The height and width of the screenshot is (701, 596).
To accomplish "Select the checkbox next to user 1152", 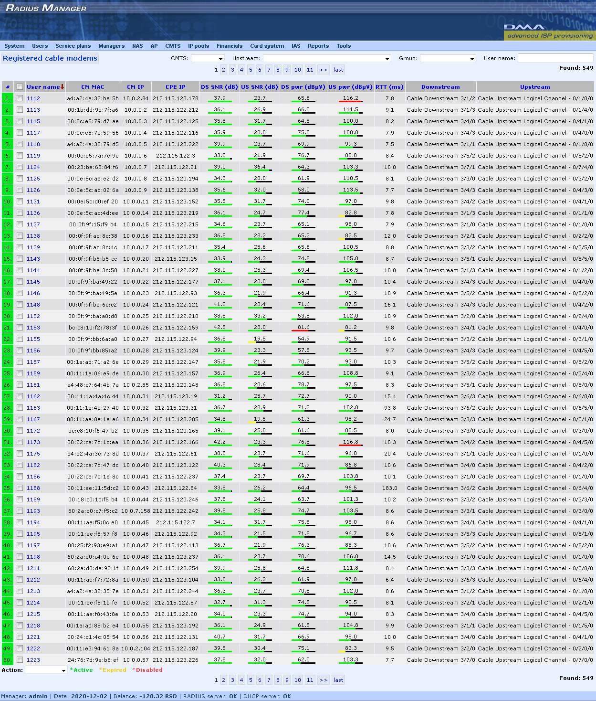I will pos(20,316).
